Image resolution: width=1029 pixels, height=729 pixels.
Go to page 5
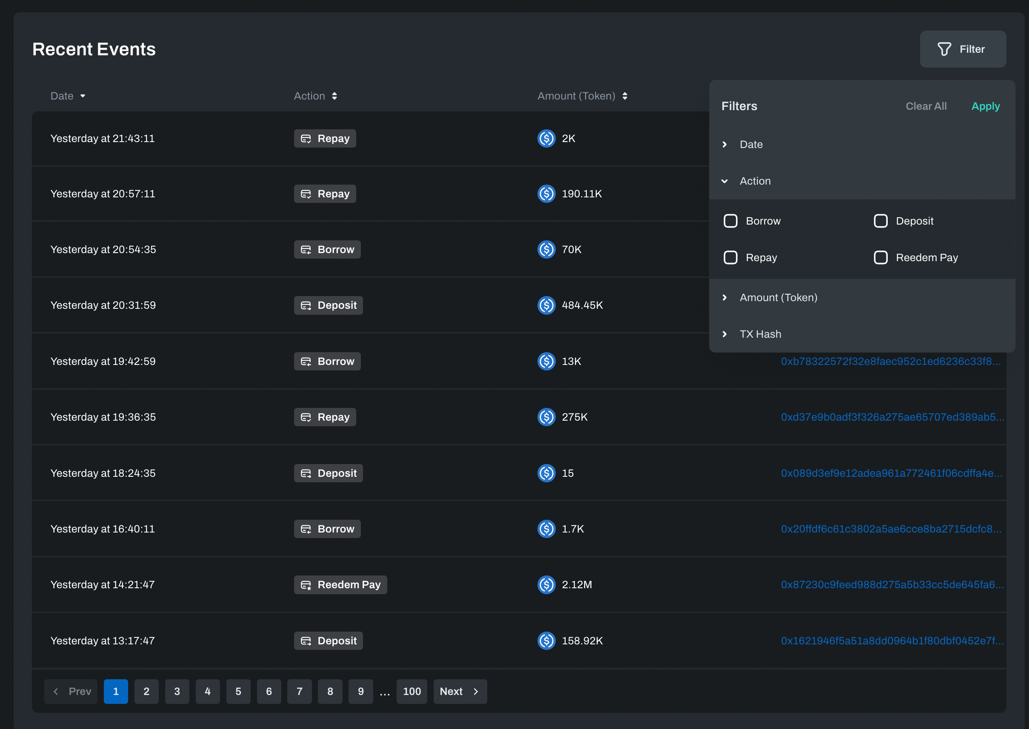coord(238,691)
